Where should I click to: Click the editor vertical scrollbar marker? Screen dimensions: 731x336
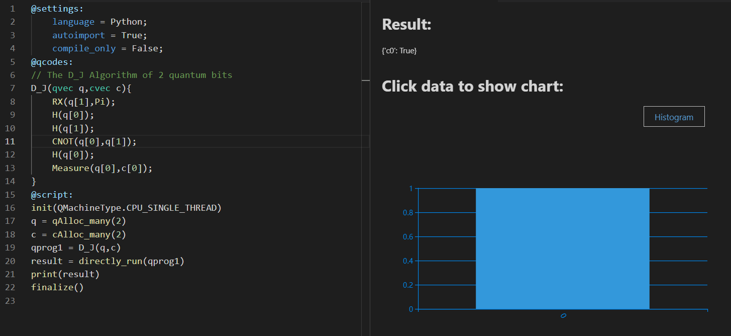coord(365,79)
